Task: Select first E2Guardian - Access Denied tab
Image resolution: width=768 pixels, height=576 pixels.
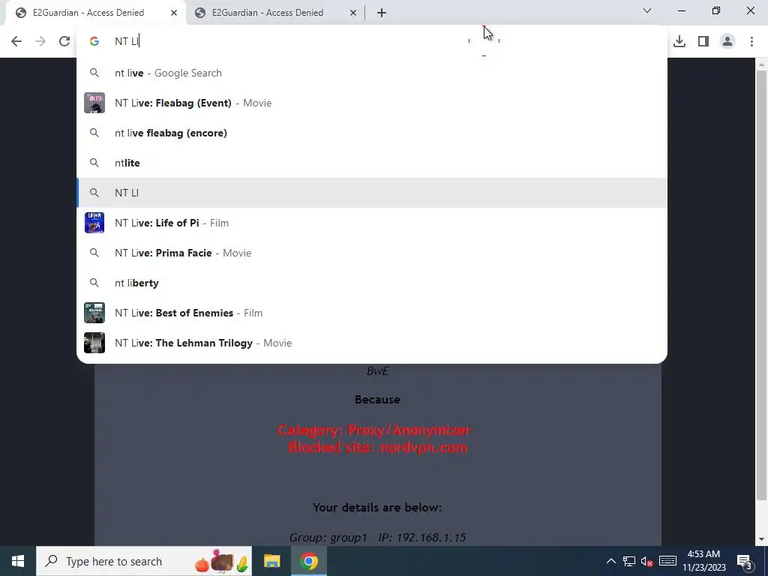Action: [88, 13]
